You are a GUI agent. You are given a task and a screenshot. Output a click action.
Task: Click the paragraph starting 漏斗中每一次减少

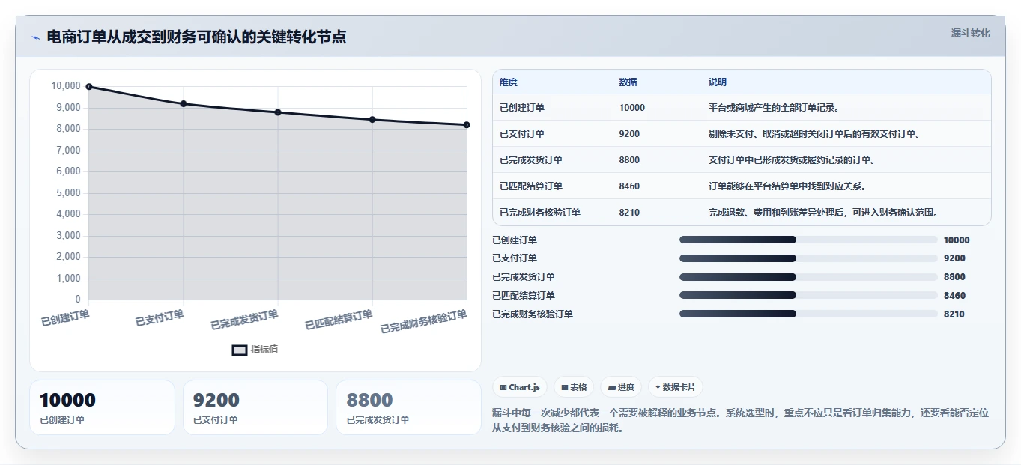(x=741, y=421)
